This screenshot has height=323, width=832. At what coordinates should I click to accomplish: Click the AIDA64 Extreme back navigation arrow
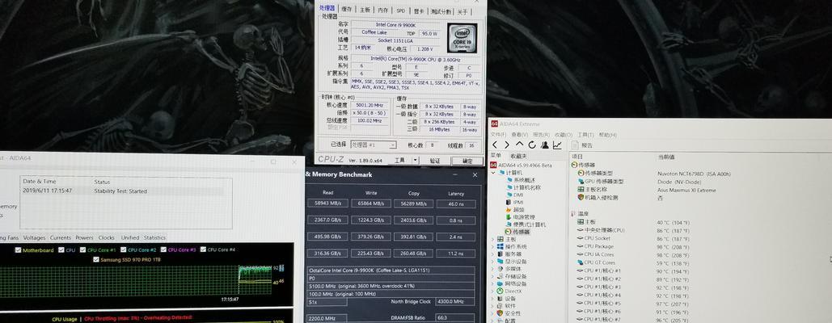495,145
